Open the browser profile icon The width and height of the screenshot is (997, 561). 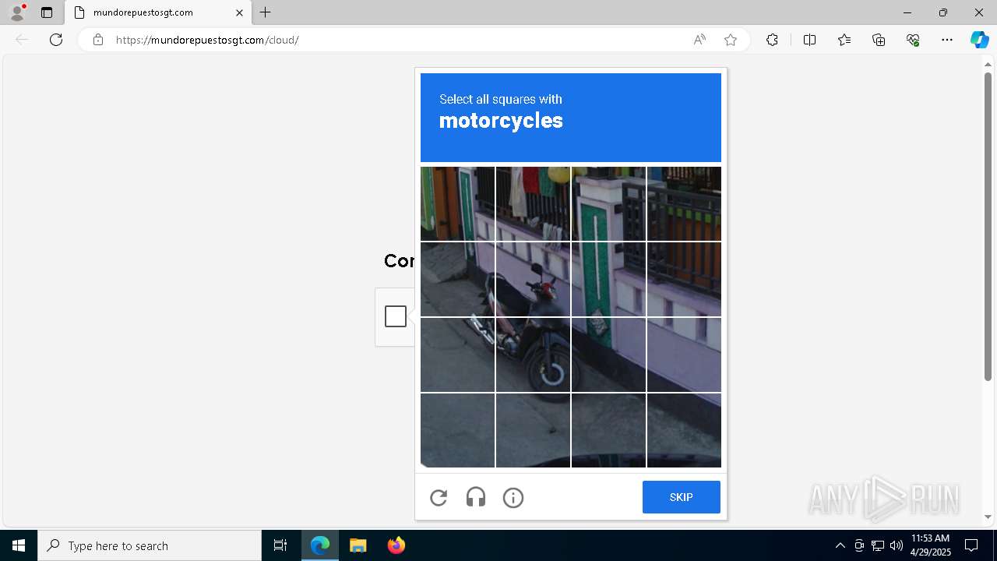tap(17, 12)
